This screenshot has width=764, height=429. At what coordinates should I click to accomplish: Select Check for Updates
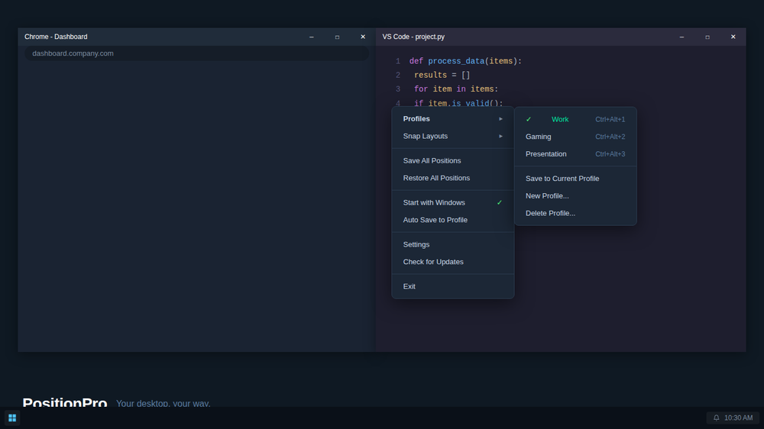click(x=452, y=262)
